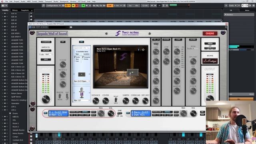Screen dimensions: 256x144
Task: Click the exciter HIGH knob
Action: [166, 61]
